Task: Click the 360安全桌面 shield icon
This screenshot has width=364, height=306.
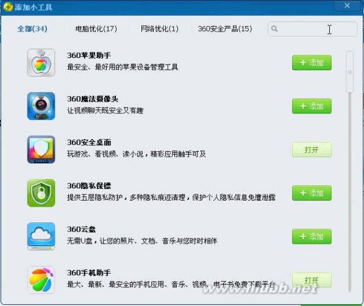Action: [x=41, y=149]
